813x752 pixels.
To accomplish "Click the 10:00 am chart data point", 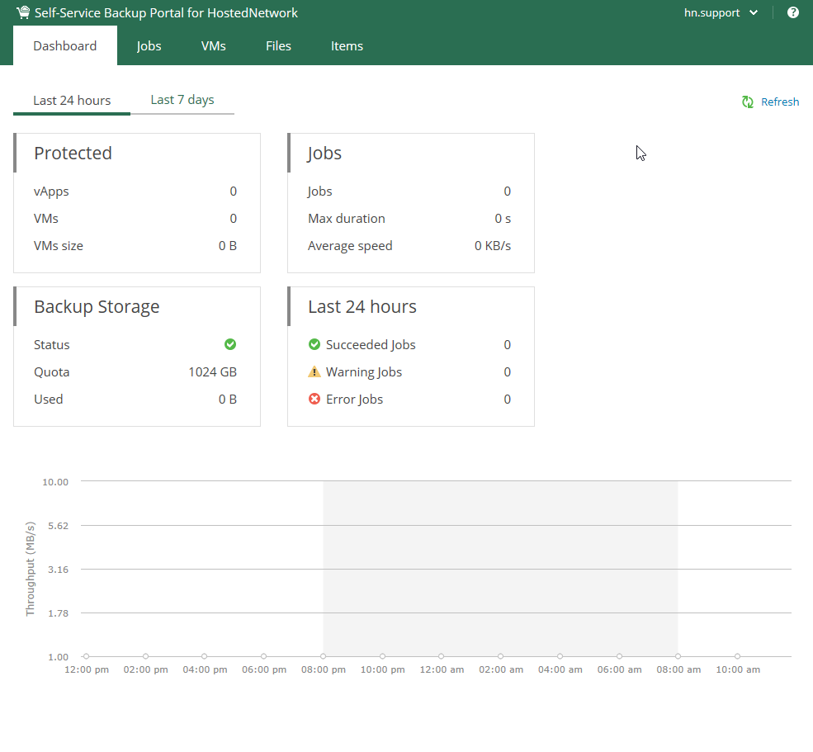I will click(737, 656).
